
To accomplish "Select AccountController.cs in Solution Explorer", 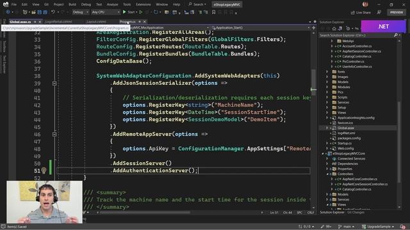I will coord(357,46).
